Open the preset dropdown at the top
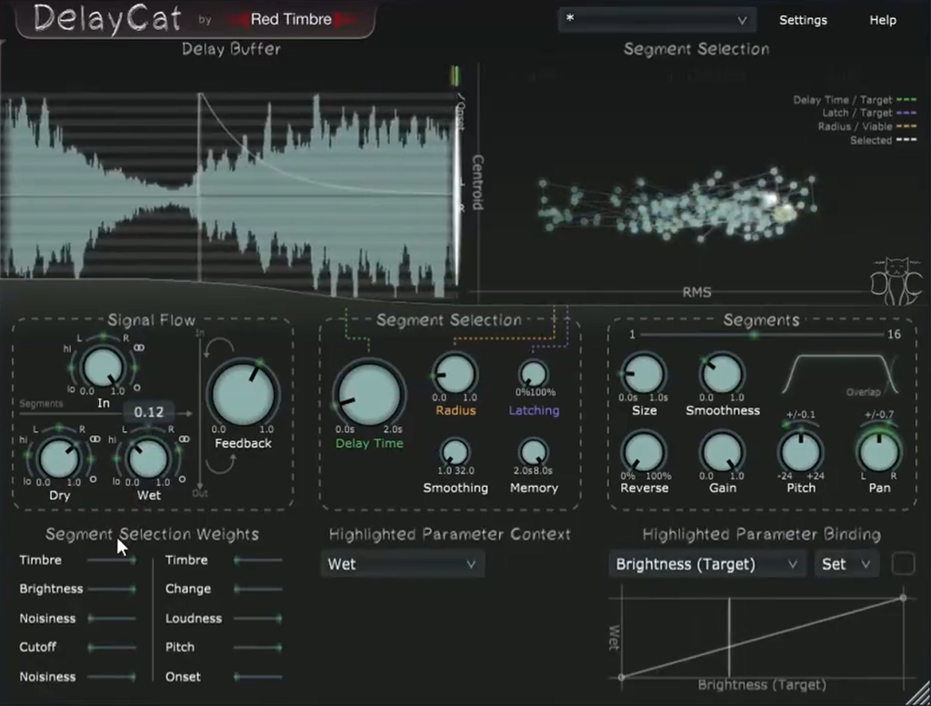The height and width of the screenshot is (706, 931). [x=656, y=19]
